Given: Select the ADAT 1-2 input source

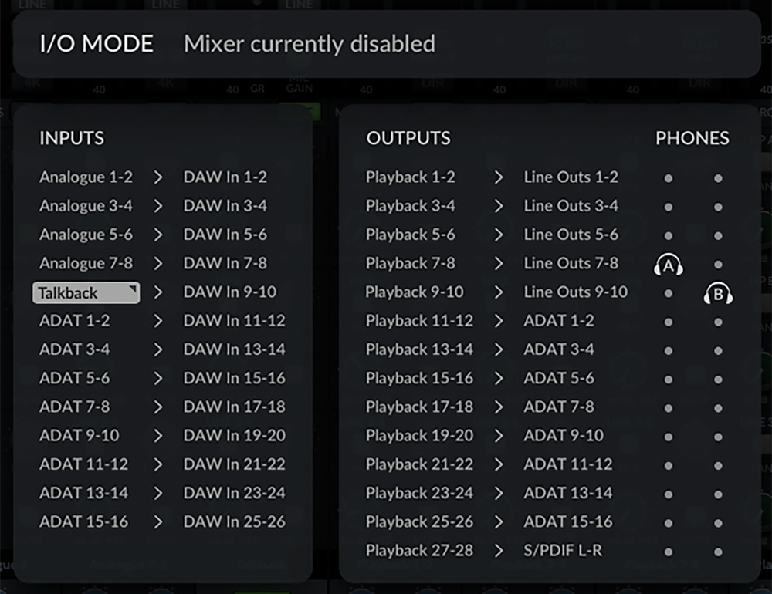Looking at the screenshot, I should pyautogui.click(x=75, y=321).
